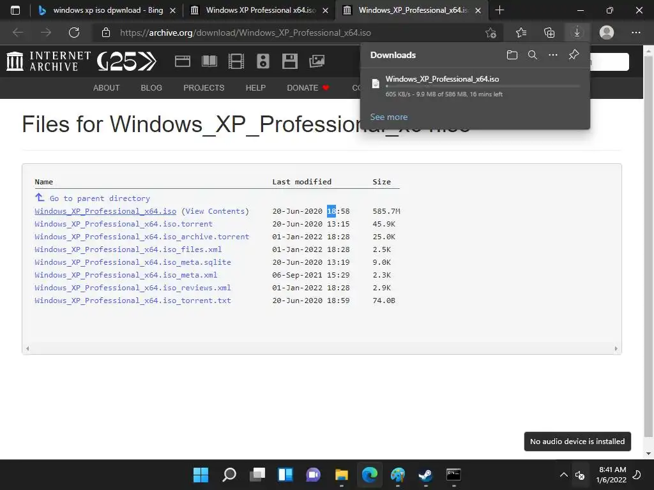
Task: Open the HELP menu item
Action: pos(255,88)
